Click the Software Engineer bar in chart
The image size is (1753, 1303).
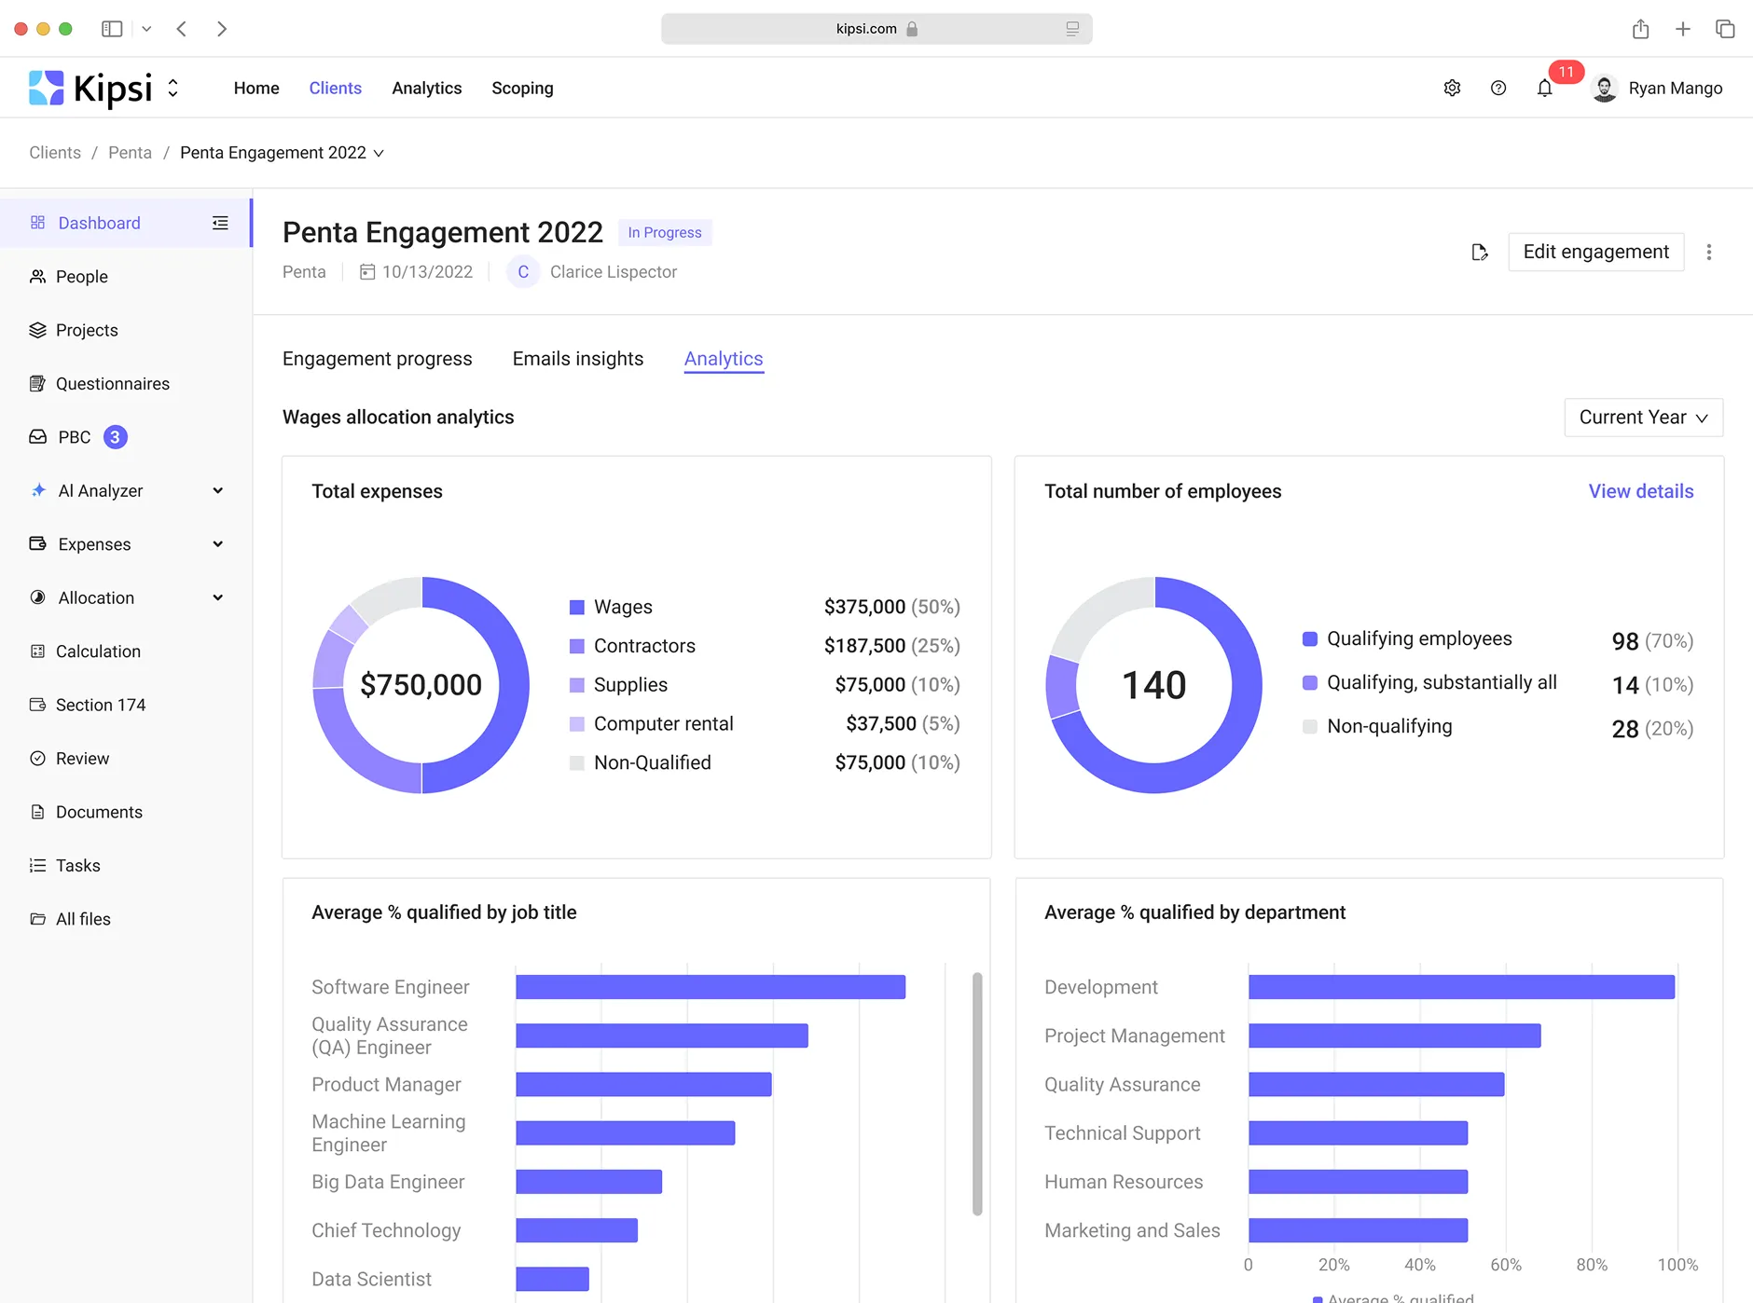[711, 987]
